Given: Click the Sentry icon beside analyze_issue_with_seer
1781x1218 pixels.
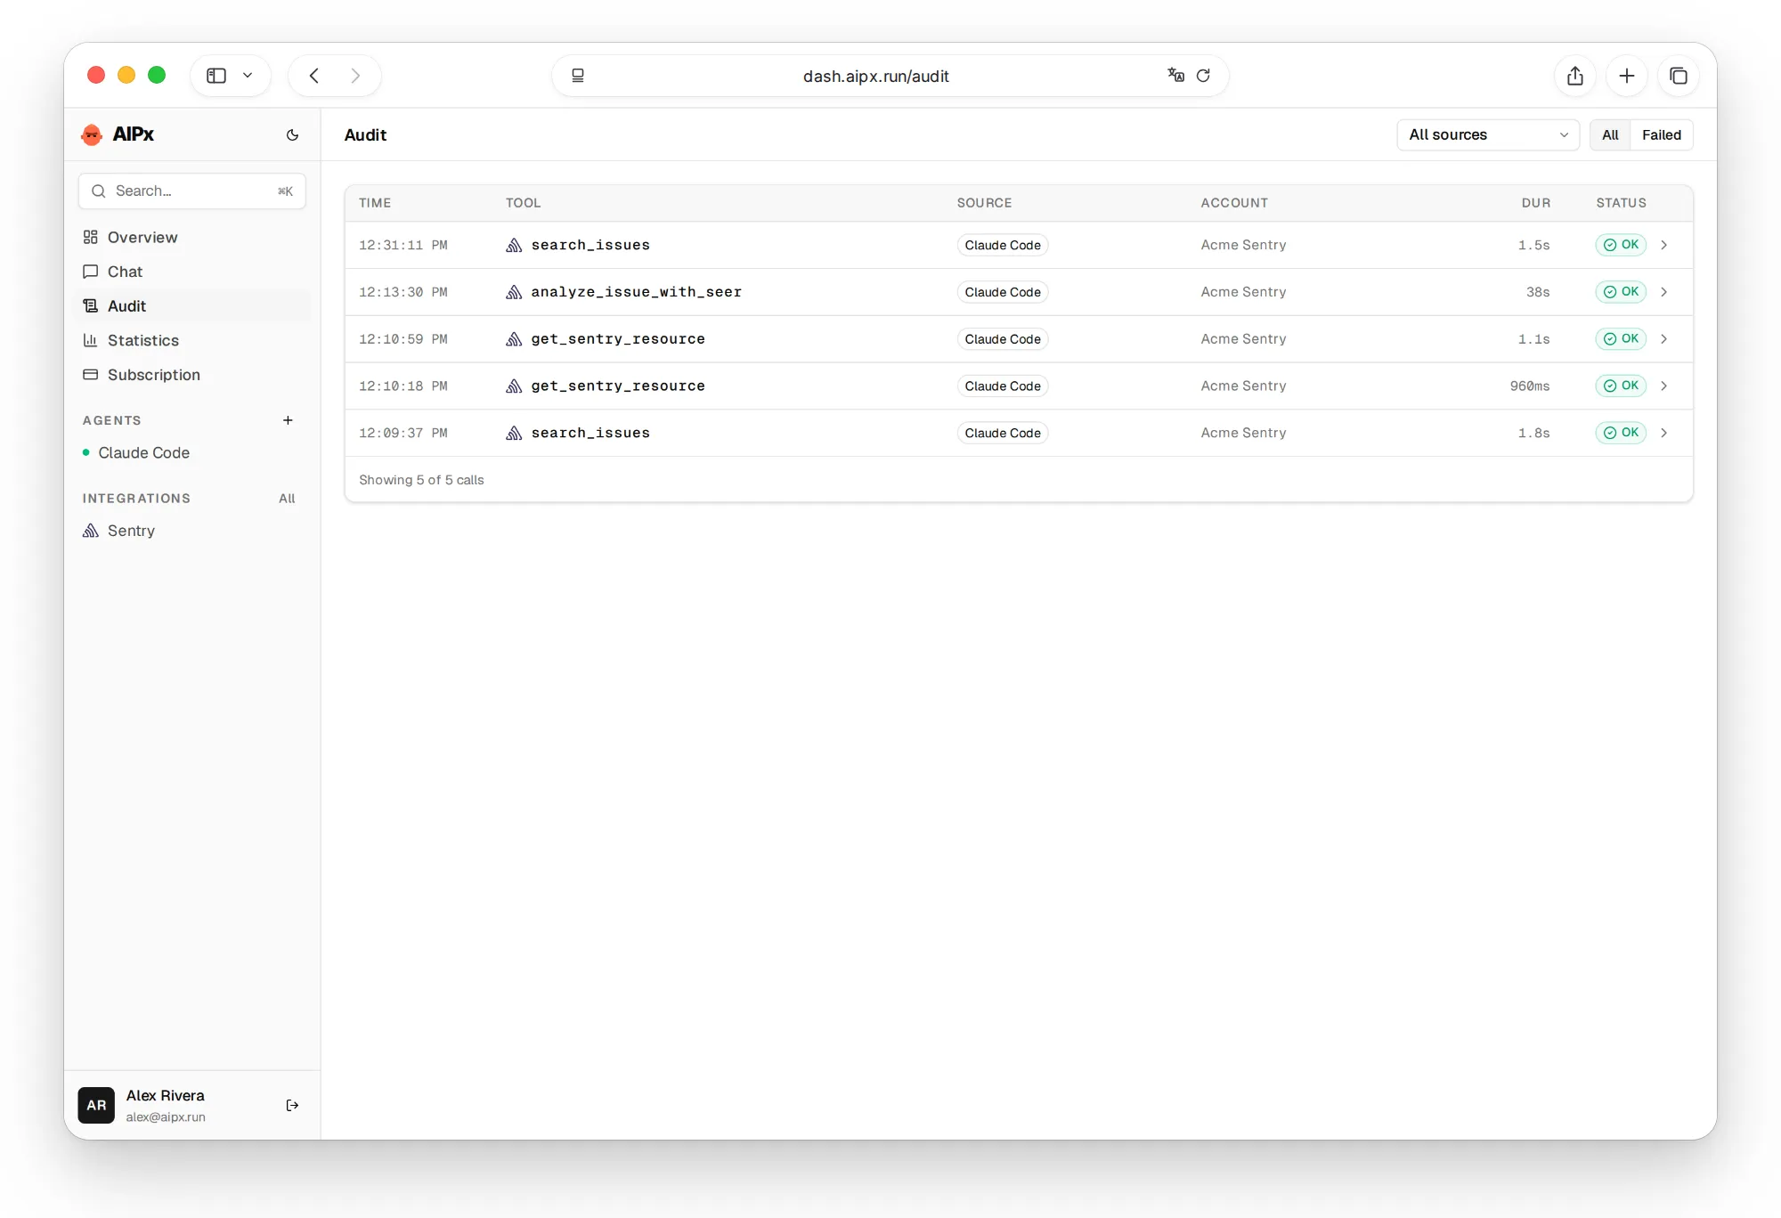Looking at the screenshot, I should [x=514, y=292].
